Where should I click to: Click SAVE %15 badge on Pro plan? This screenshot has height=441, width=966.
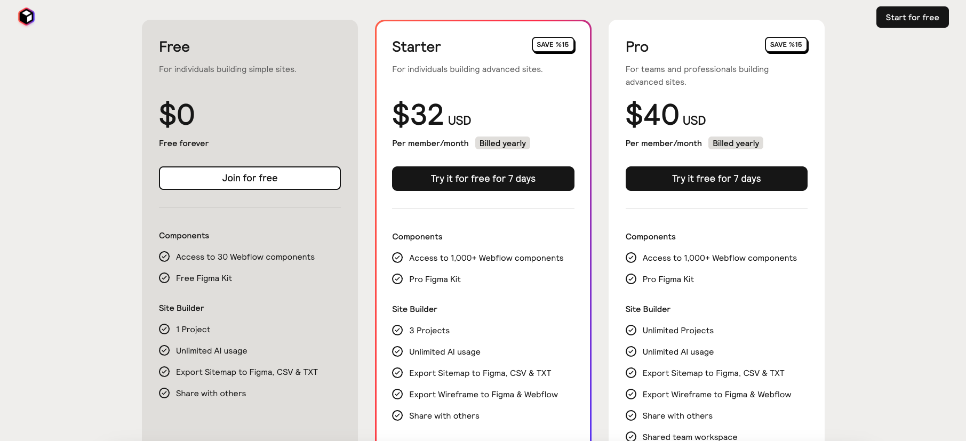(x=786, y=45)
